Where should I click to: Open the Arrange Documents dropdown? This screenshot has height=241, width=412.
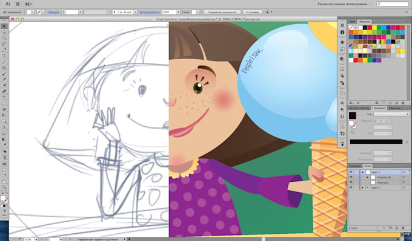click(x=28, y=4)
